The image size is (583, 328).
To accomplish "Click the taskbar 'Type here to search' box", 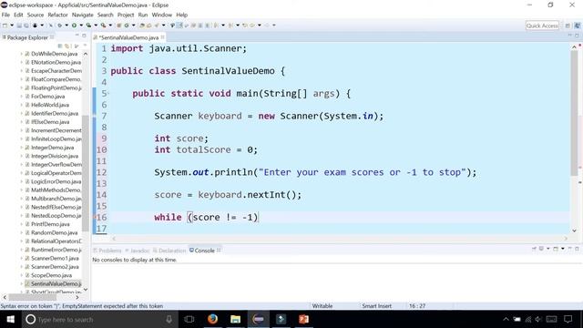I will [98, 319].
